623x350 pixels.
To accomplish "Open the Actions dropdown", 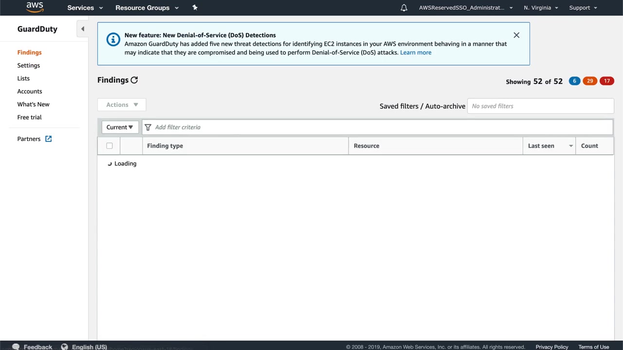I will (x=122, y=105).
